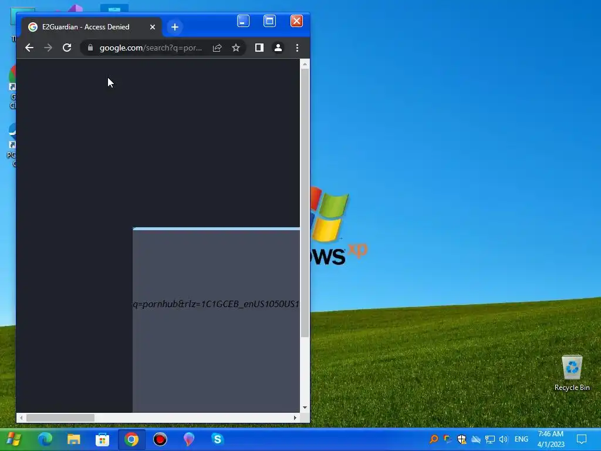Switch input language via ENG

pyautogui.click(x=521, y=439)
